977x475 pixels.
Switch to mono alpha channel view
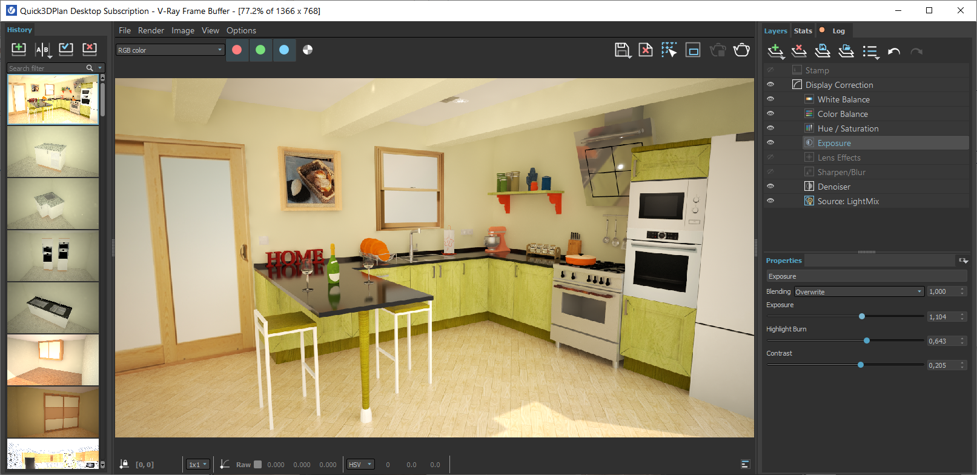[x=308, y=50]
